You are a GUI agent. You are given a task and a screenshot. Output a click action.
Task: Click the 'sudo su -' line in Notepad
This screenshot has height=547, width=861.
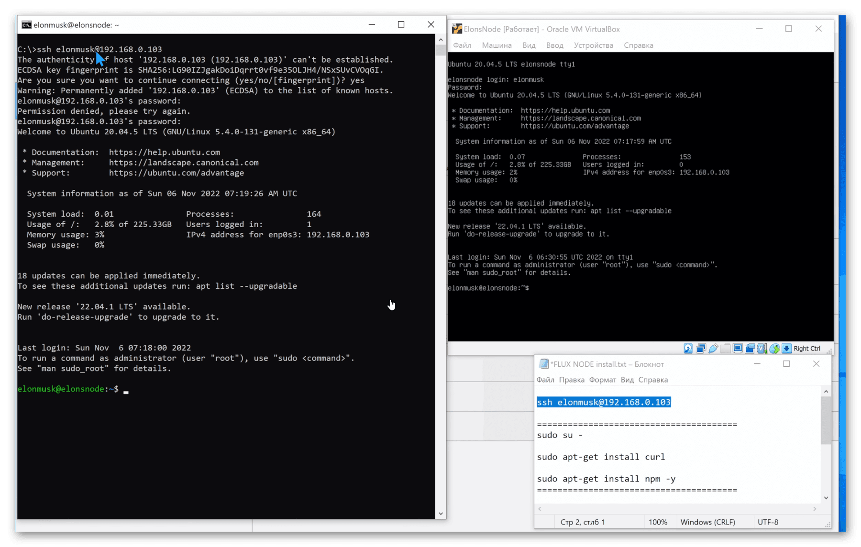point(560,435)
